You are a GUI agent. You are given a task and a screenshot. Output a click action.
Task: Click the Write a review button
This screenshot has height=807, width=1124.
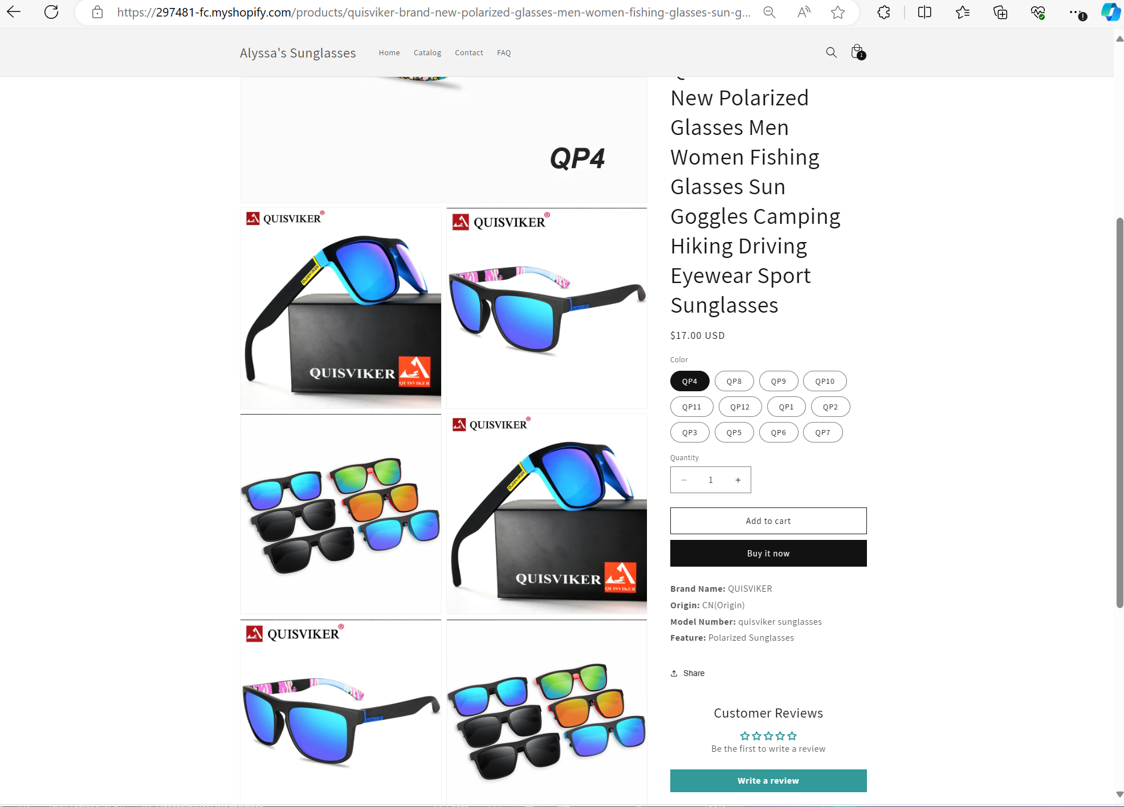click(768, 781)
